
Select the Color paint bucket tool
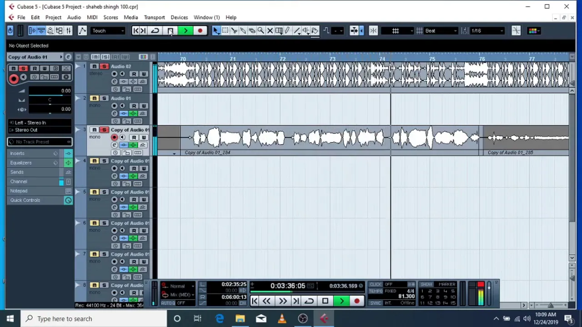(x=315, y=30)
